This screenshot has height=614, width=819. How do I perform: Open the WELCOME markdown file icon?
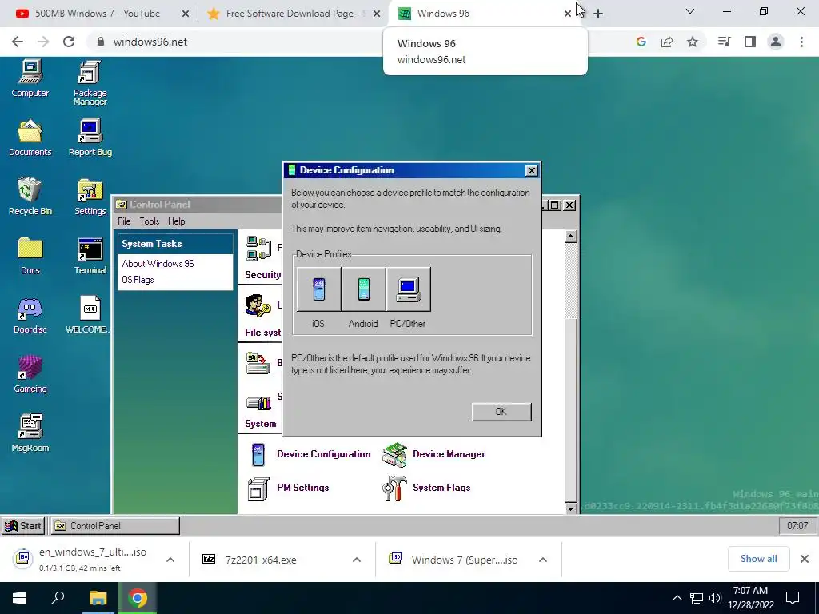click(x=88, y=315)
